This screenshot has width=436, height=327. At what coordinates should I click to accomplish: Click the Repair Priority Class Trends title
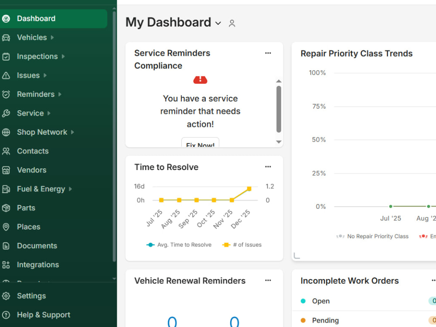tap(357, 53)
